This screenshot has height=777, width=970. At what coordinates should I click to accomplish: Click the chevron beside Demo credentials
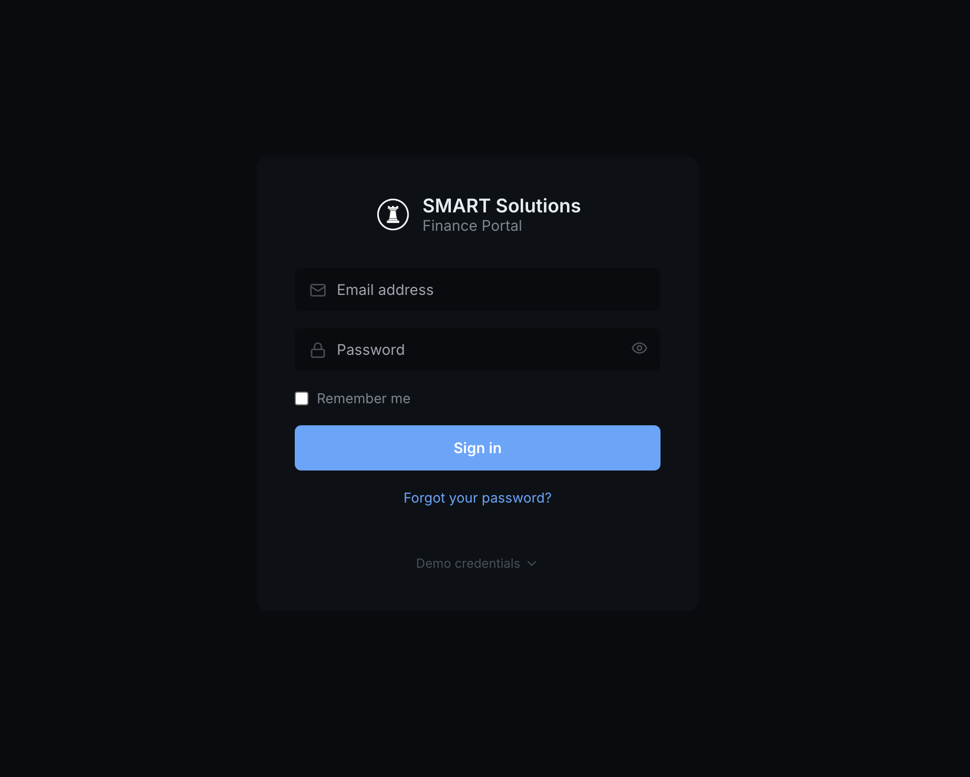pyautogui.click(x=532, y=564)
